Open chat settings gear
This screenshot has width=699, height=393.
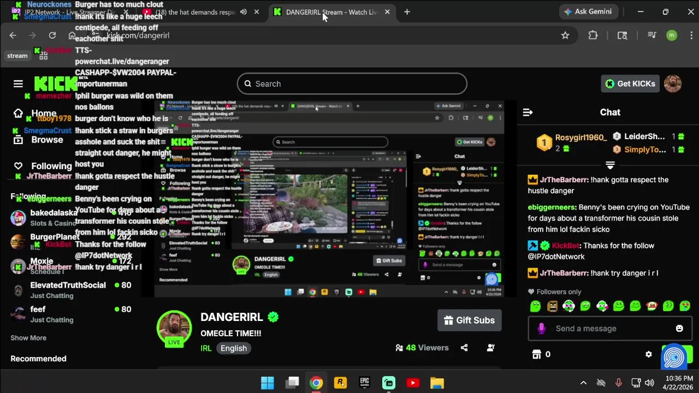pyautogui.click(x=649, y=354)
